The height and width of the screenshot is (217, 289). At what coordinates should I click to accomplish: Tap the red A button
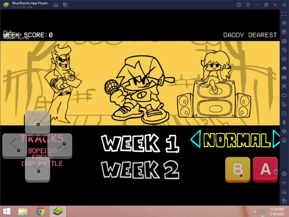coord(265,170)
